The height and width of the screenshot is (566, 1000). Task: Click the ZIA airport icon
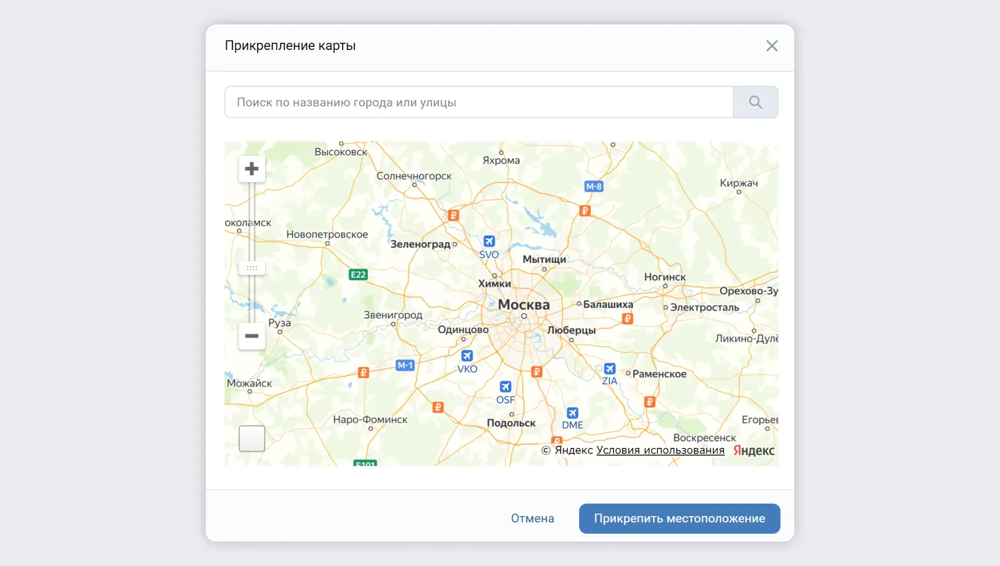tap(609, 369)
